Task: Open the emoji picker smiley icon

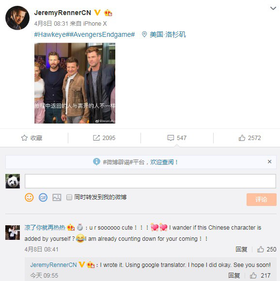Action: (x=29, y=198)
